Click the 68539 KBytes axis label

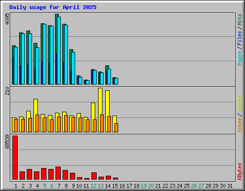(x=7, y=141)
